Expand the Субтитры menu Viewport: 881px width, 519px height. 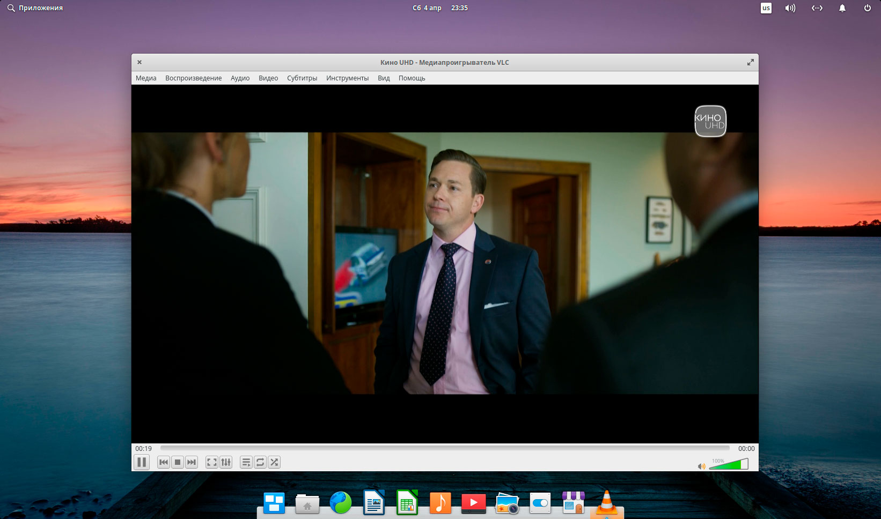(302, 78)
